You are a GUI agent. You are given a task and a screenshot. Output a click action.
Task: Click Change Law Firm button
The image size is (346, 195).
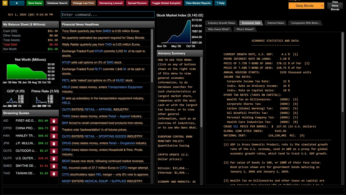[x=83, y=3]
